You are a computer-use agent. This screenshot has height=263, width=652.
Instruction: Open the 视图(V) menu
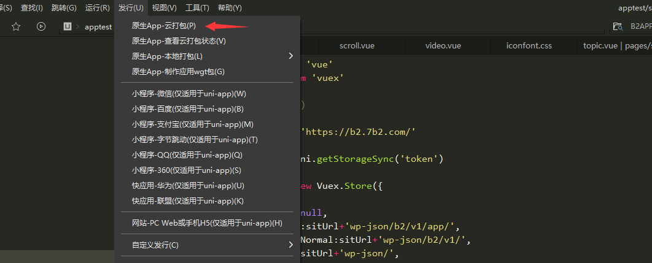[x=164, y=8]
